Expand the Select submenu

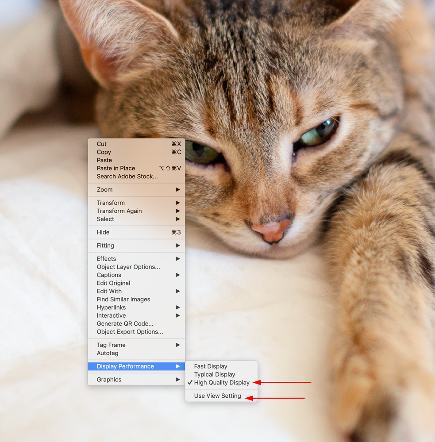click(x=136, y=219)
